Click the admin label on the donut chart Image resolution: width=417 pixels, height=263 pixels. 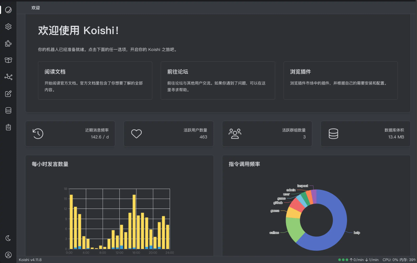[291, 190]
